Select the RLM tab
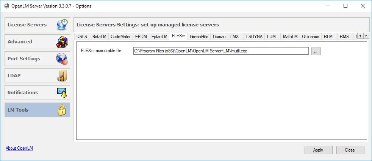This screenshot has height=161, width=372. point(328,37)
